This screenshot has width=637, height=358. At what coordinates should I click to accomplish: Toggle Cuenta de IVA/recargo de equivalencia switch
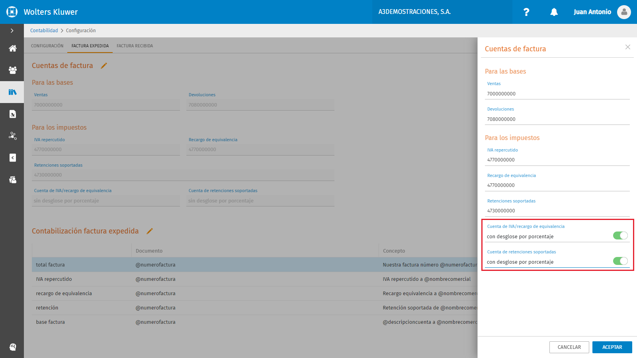pyautogui.click(x=620, y=236)
